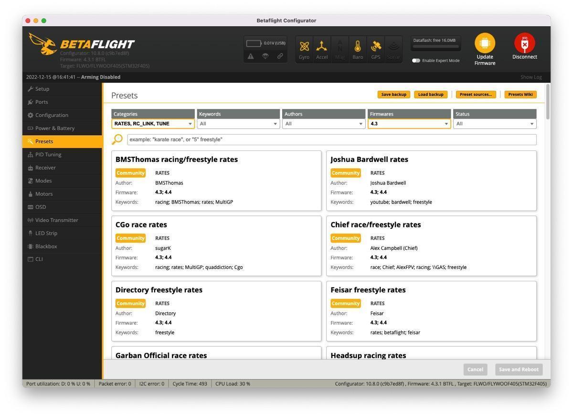Open the Headsup racing rates preset
The height and width of the screenshot is (417, 573).
(x=431, y=353)
